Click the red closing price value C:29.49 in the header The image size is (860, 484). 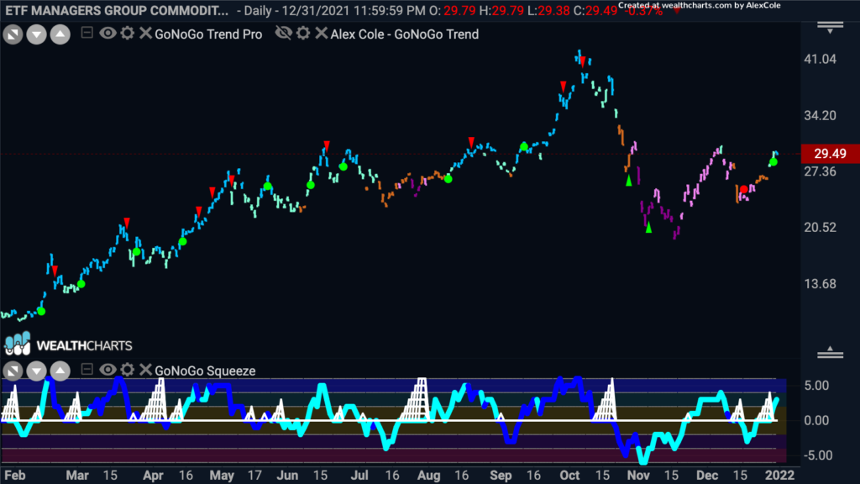coord(595,10)
